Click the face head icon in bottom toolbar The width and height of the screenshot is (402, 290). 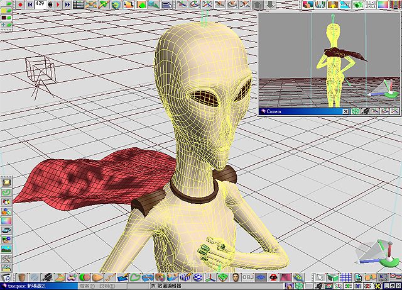point(236,277)
